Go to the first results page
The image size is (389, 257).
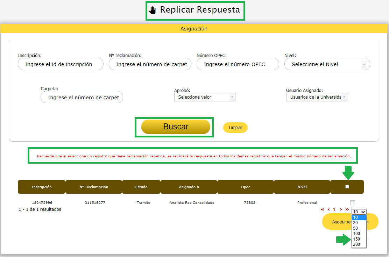323,209
